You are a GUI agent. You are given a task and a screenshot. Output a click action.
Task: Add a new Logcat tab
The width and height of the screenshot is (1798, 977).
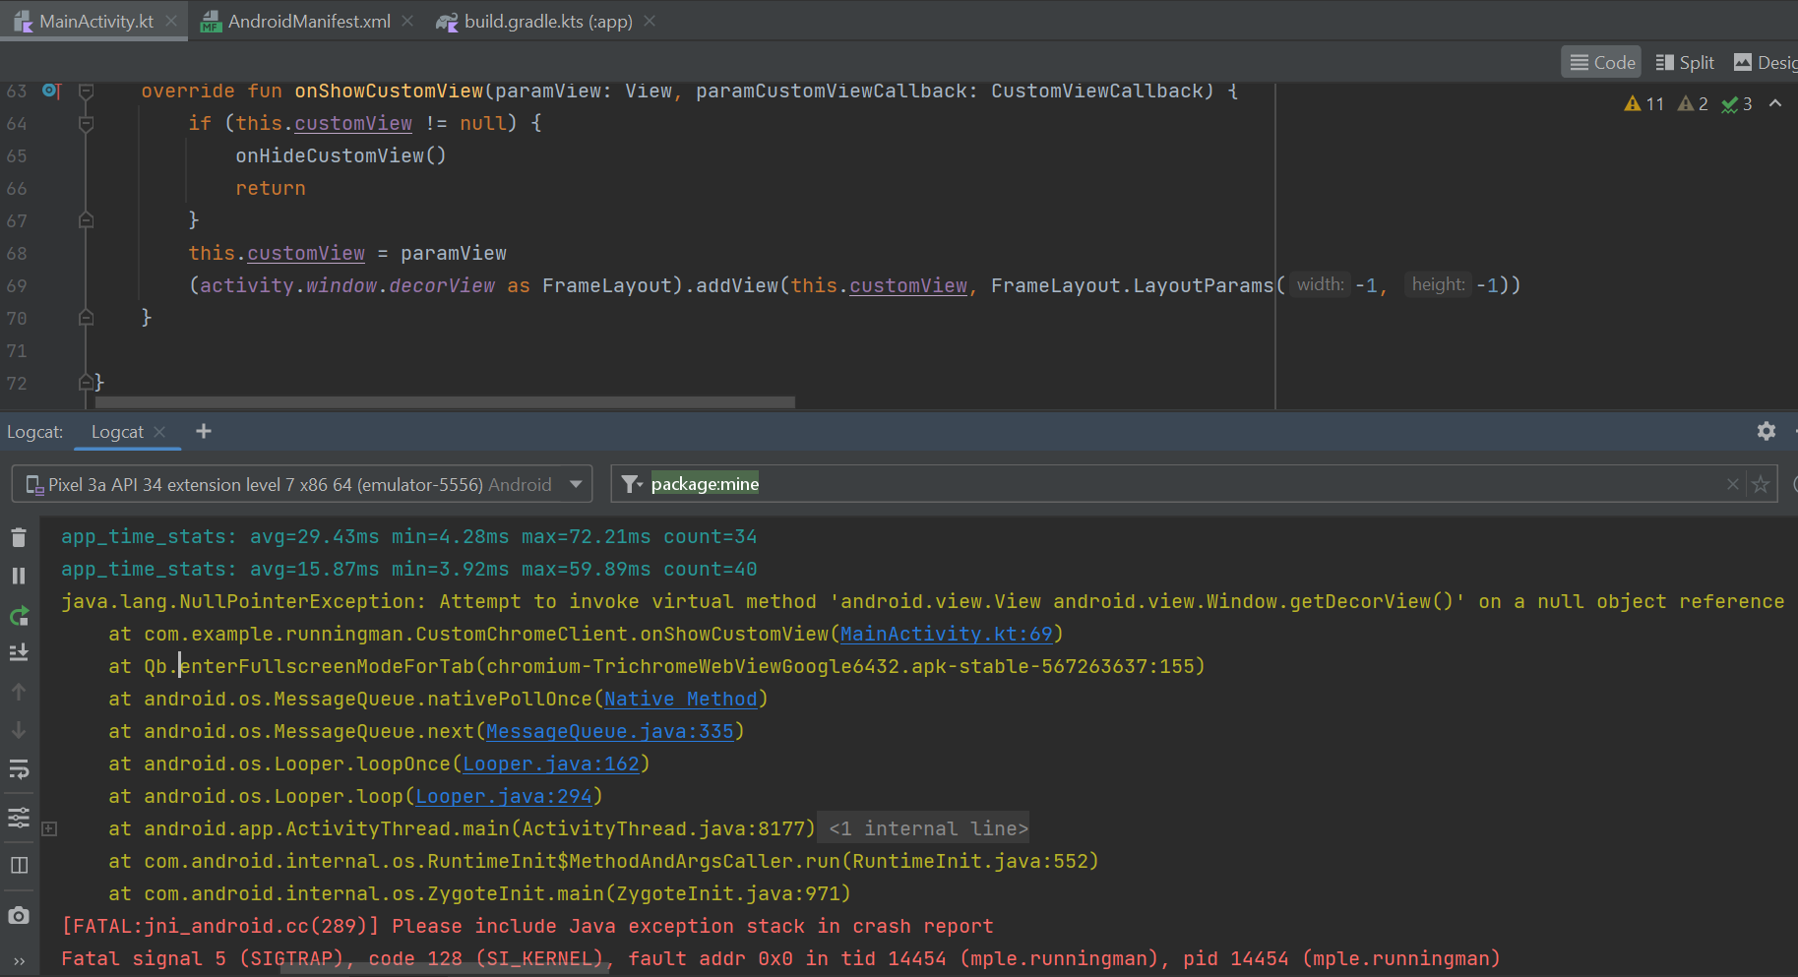204,431
